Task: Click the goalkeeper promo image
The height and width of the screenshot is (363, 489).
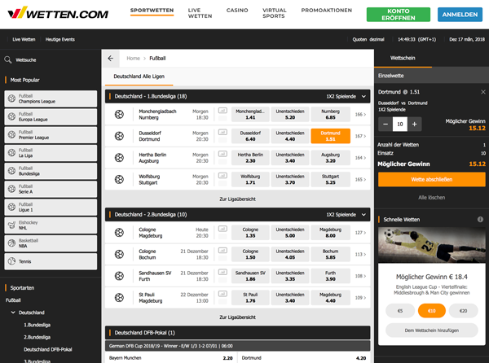Action: (432, 245)
